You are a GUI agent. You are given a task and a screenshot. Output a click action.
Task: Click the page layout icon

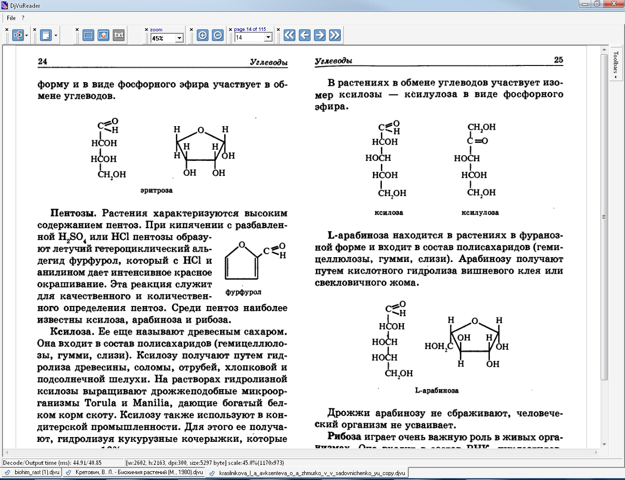tap(46, 35)
